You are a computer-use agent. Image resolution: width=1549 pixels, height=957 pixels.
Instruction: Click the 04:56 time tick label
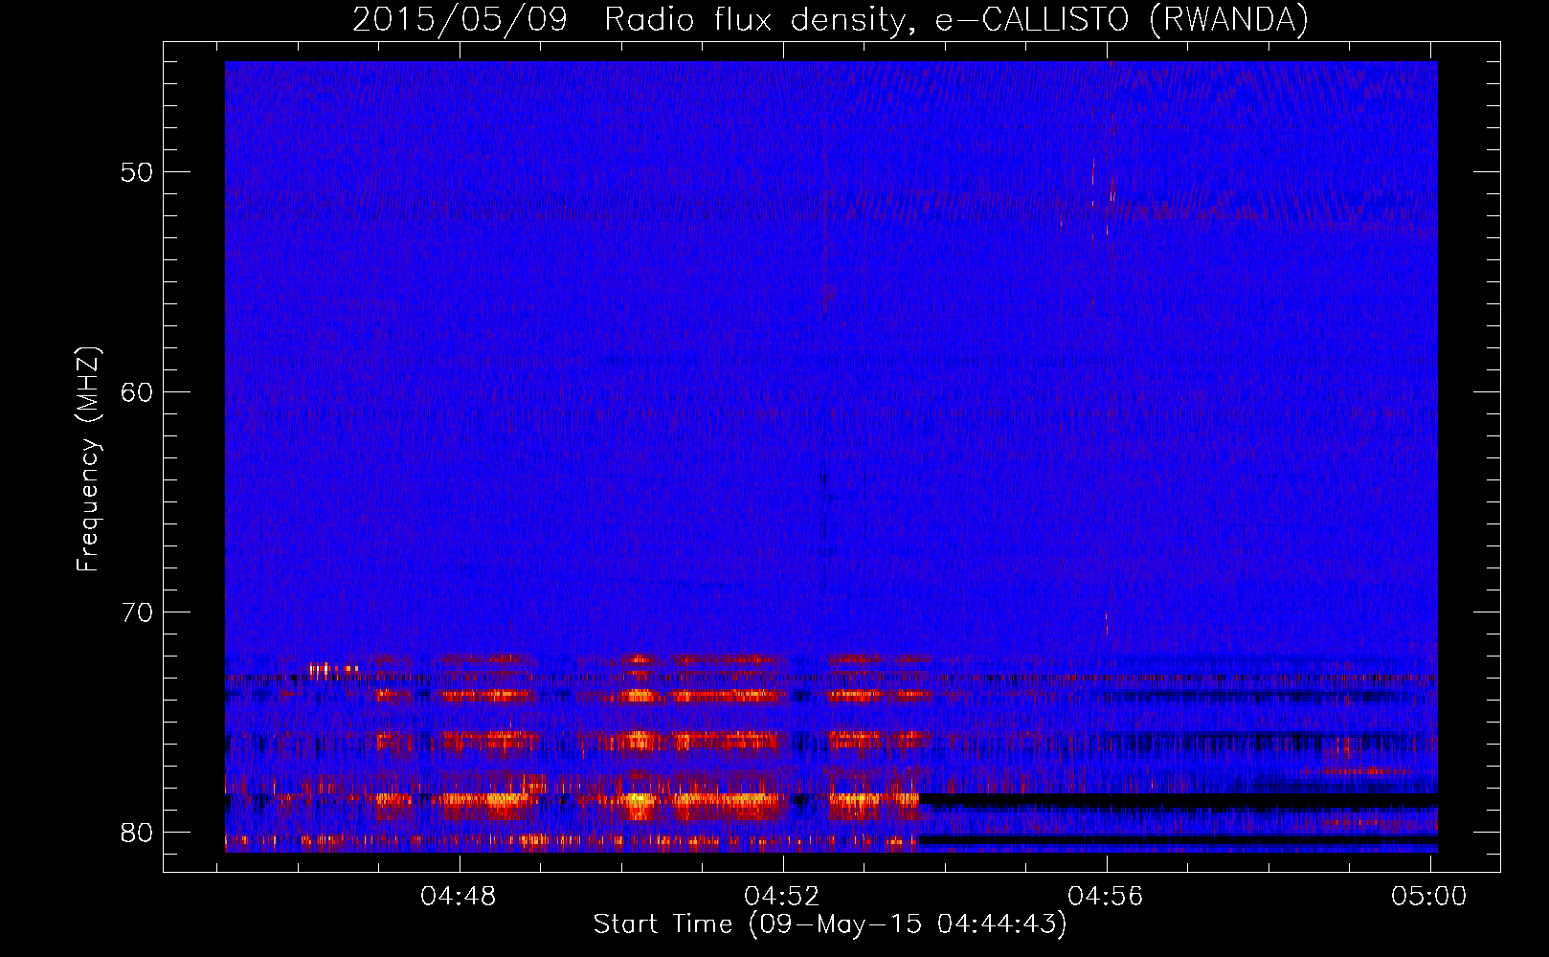(x=1106, y=897)
